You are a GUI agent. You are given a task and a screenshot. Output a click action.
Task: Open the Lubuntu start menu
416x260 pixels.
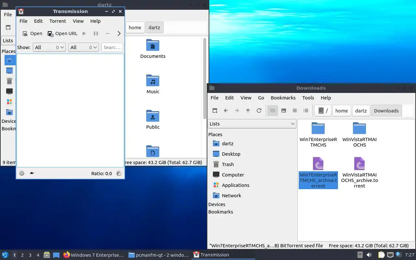coord(5,255)
